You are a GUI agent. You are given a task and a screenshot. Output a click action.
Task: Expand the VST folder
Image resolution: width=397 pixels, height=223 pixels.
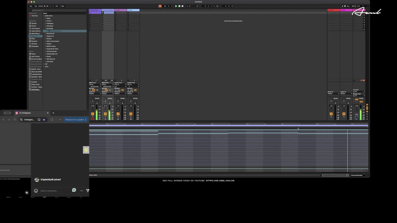tap(44, 64)
